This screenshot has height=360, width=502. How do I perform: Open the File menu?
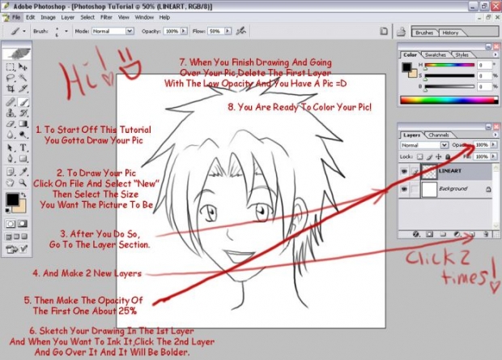(x=16, y=17)
